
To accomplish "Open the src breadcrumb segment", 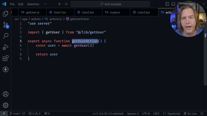I will (16, 19).
